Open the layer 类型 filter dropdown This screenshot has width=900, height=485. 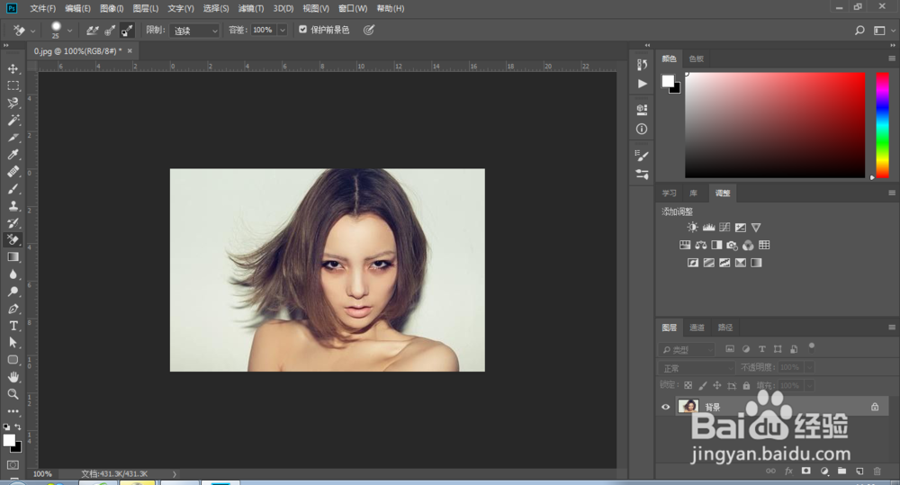pos(687,349)
